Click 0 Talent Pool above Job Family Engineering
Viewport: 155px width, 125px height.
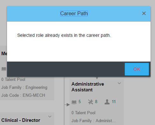(13, 79)
